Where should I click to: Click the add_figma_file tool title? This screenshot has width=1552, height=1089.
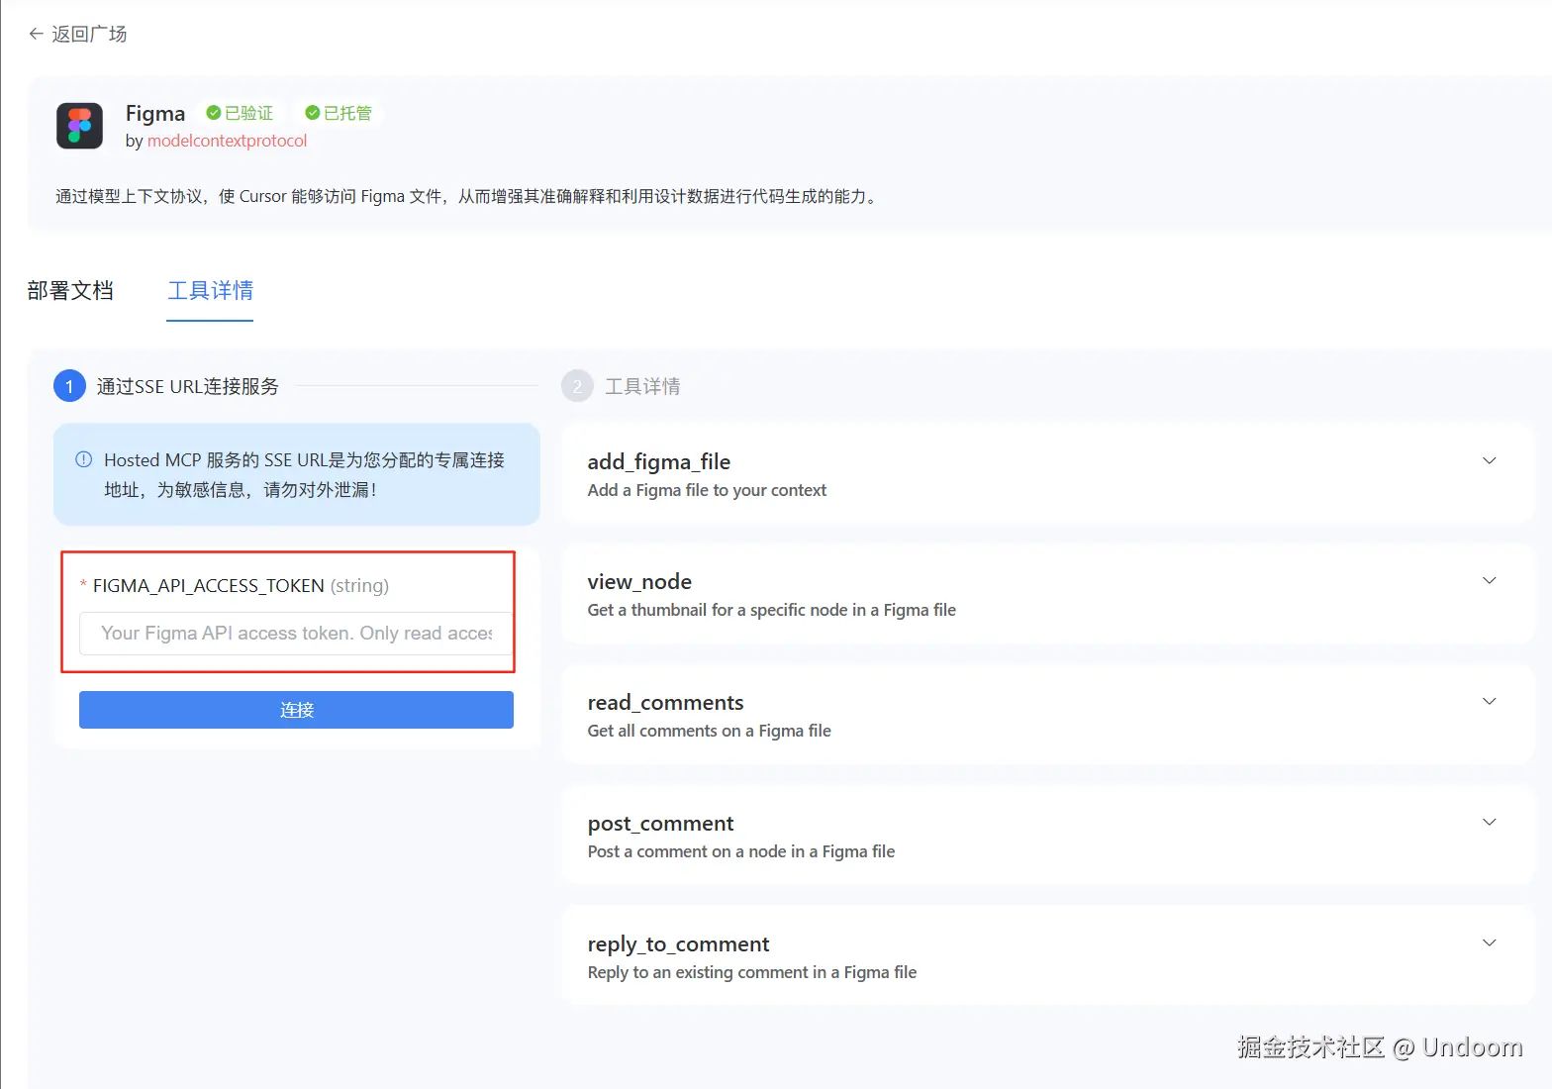click(659, 461)
